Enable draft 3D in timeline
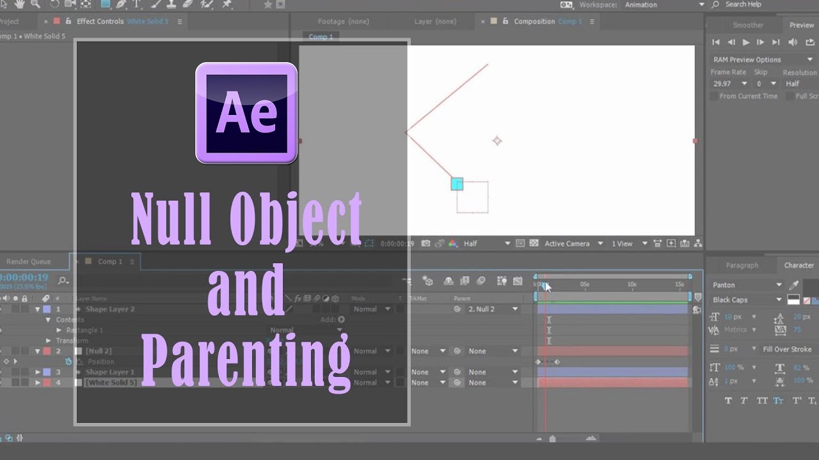 pos(428,281)
